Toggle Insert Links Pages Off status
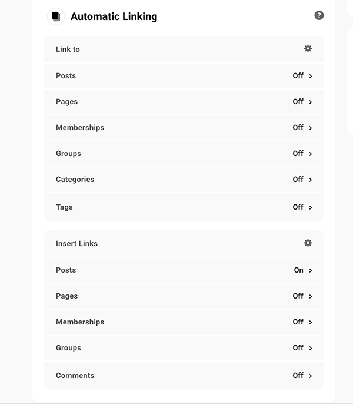This screenshot has height=404, width=353. 298,296
